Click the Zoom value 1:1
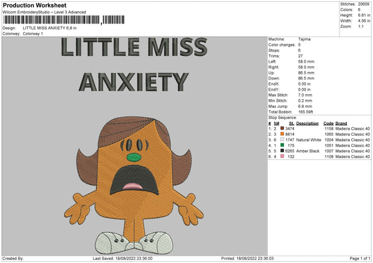 (x=361, y=26)
